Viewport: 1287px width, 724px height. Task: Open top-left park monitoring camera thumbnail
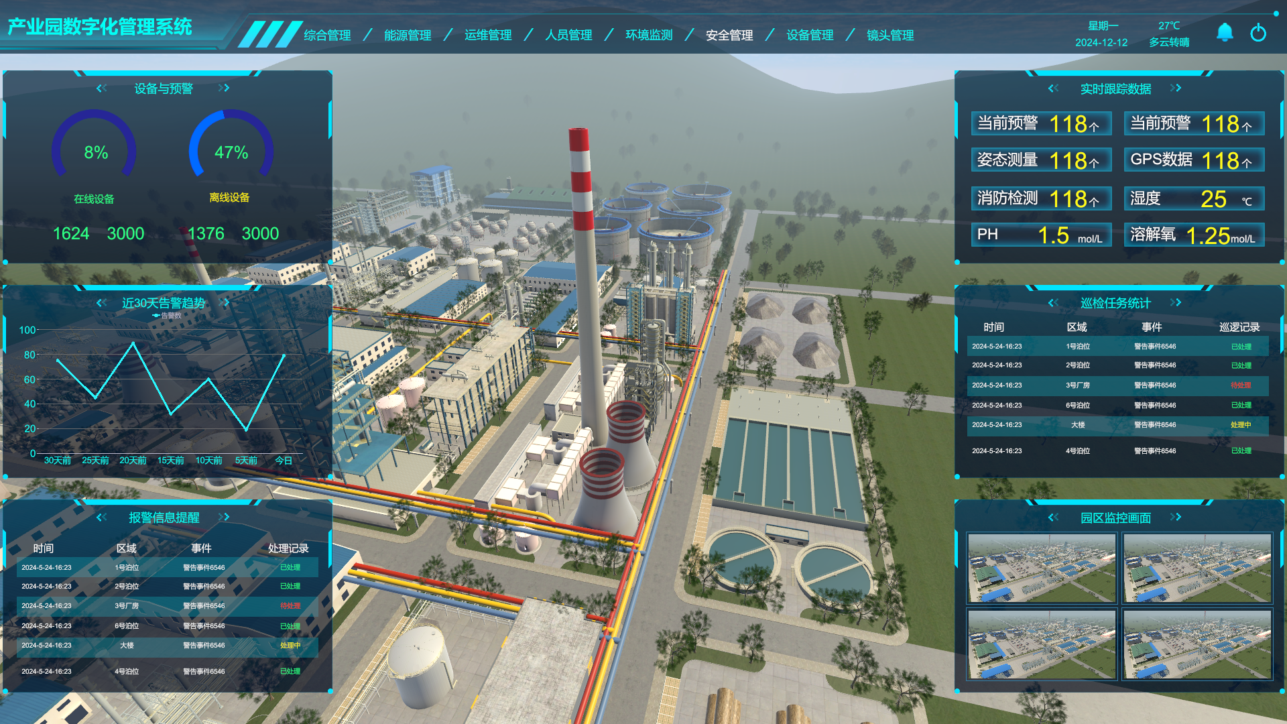point(1042,568)
